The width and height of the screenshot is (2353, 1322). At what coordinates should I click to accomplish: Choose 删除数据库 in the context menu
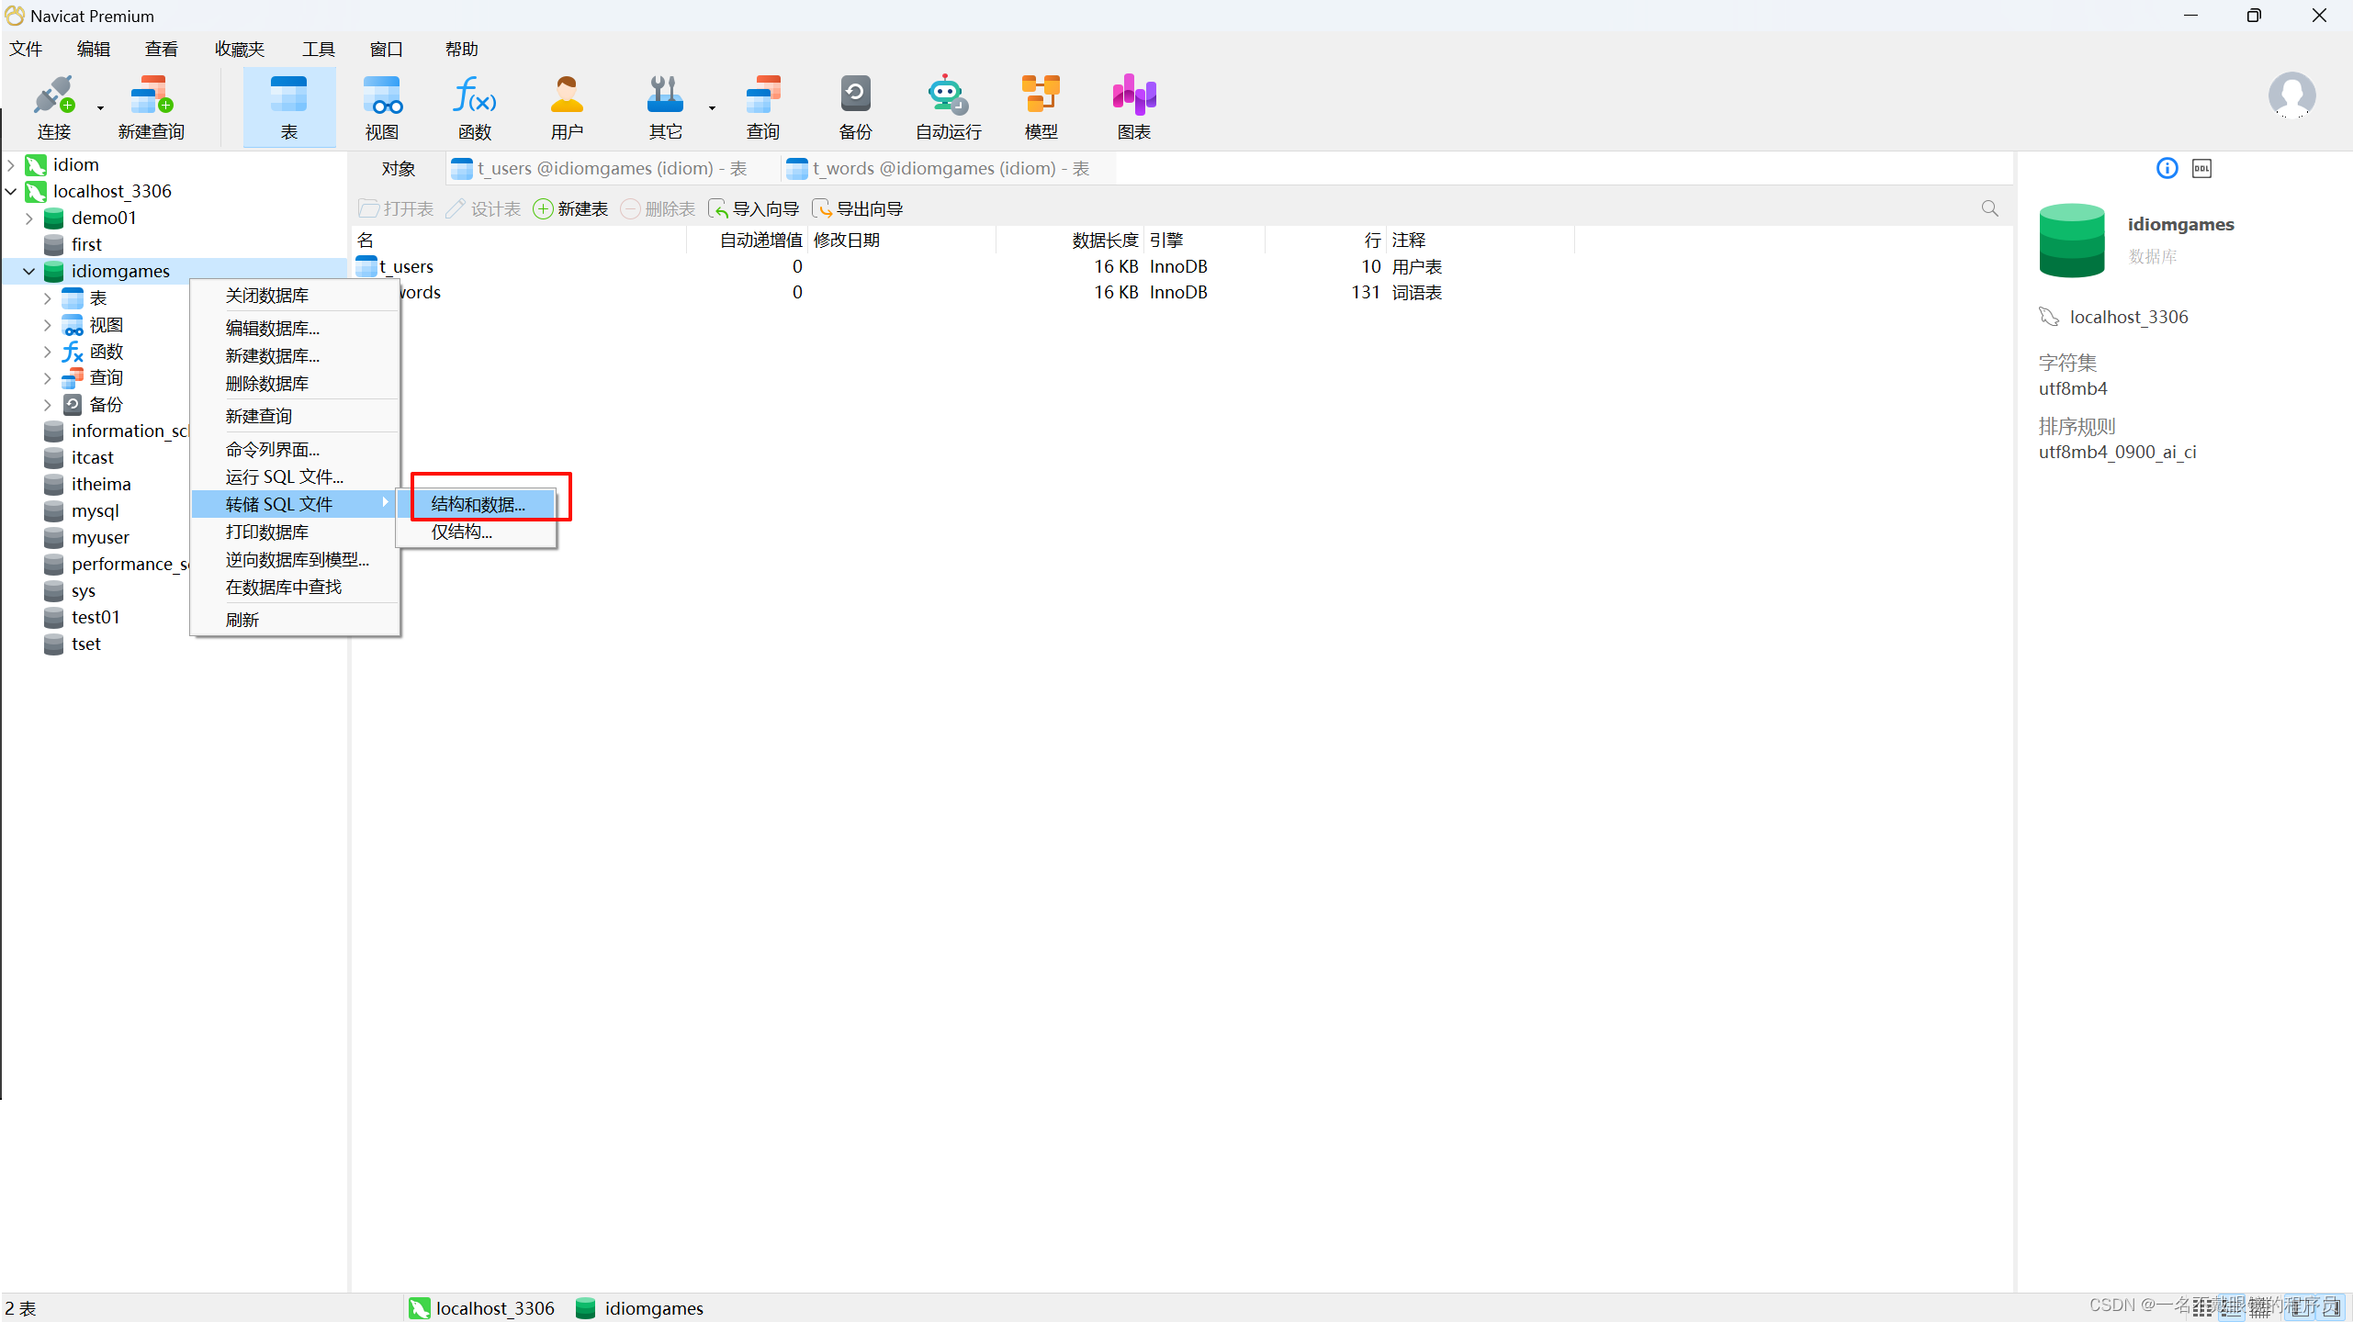point(295,383)
